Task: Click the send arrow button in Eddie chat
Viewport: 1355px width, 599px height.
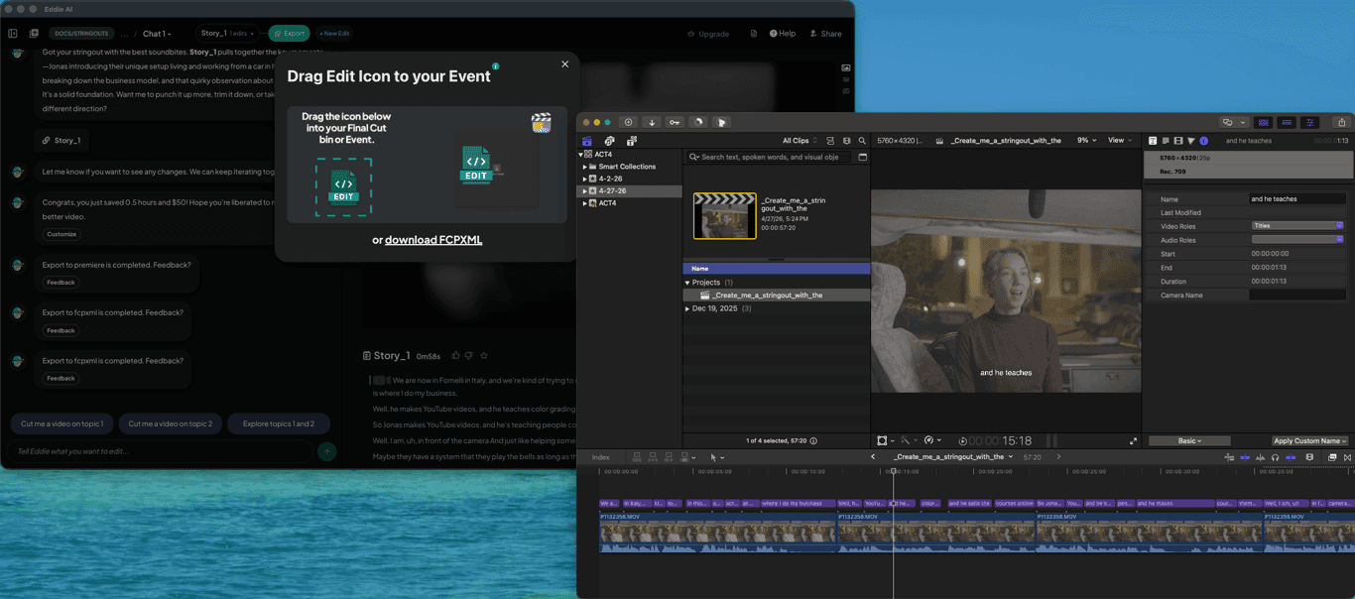Action: point(326,451)
